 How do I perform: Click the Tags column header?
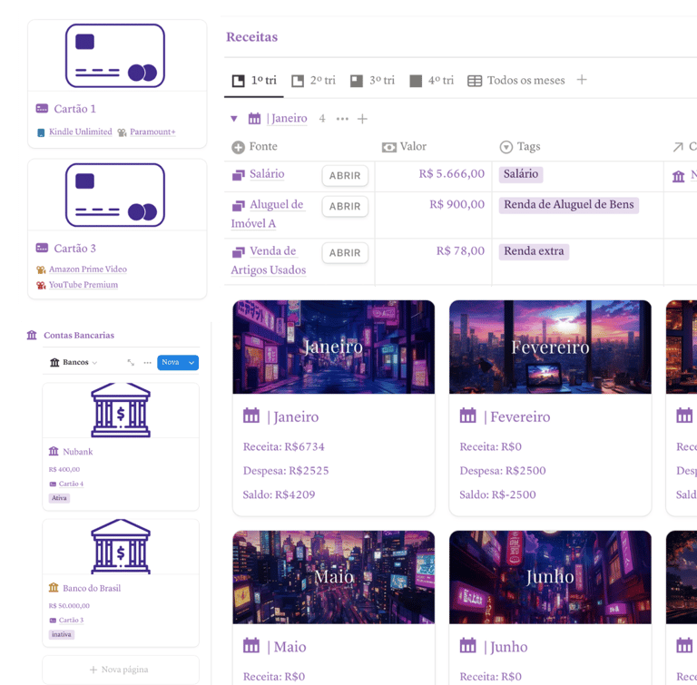click(x=520, y=147)
